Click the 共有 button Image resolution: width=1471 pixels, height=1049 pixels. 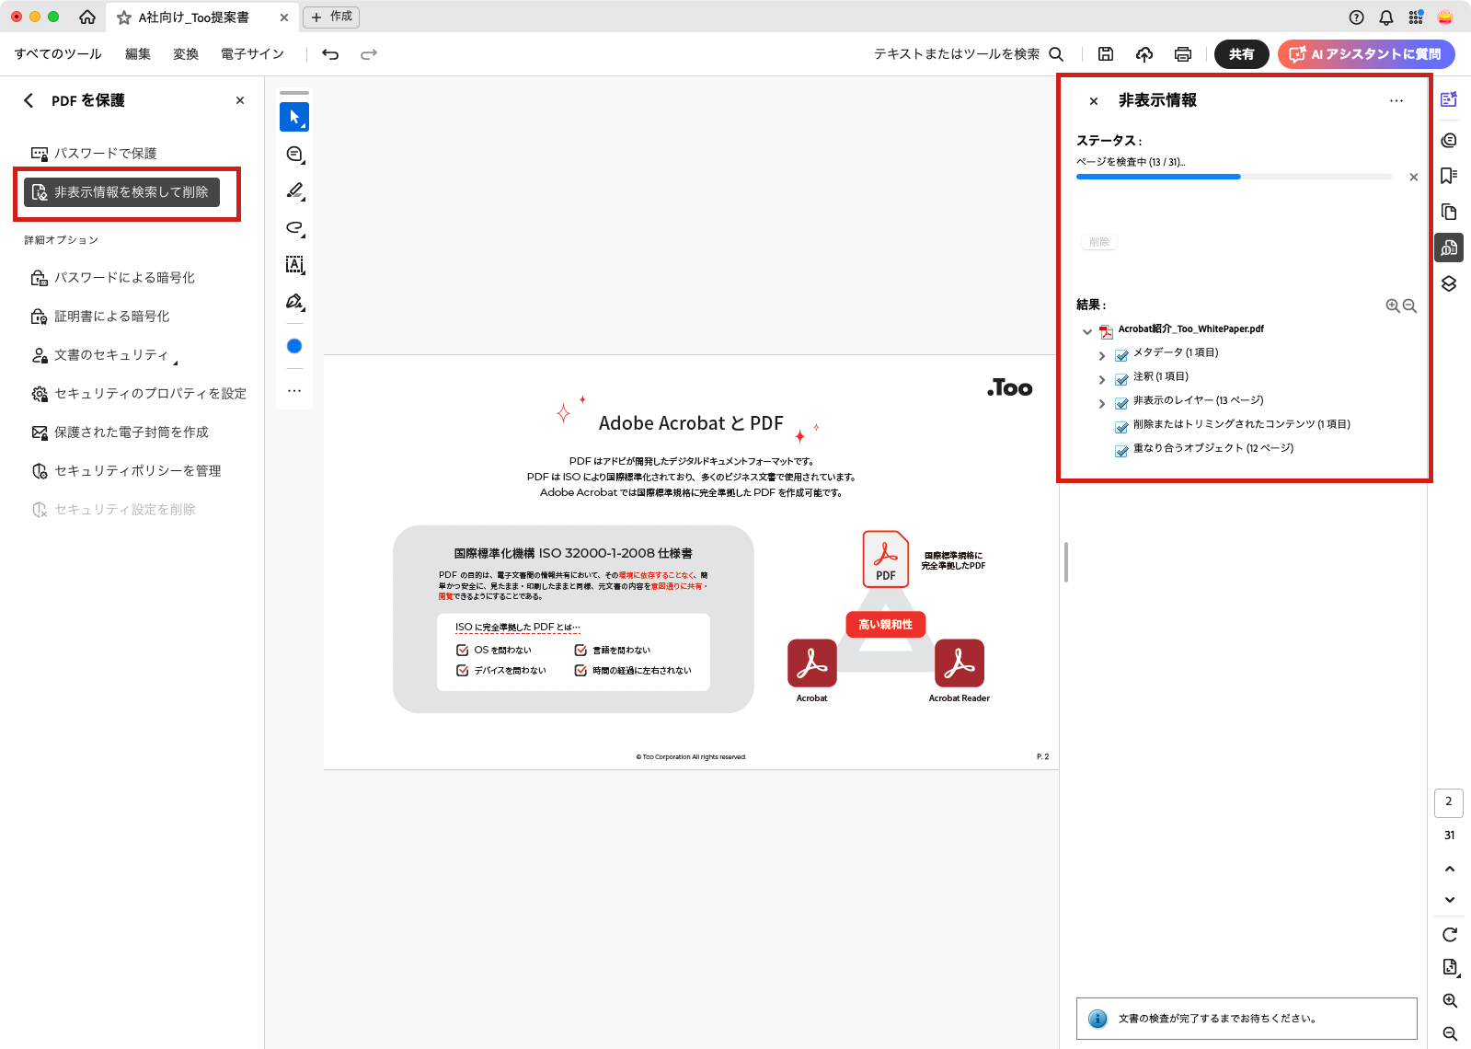click(1241, 54)
